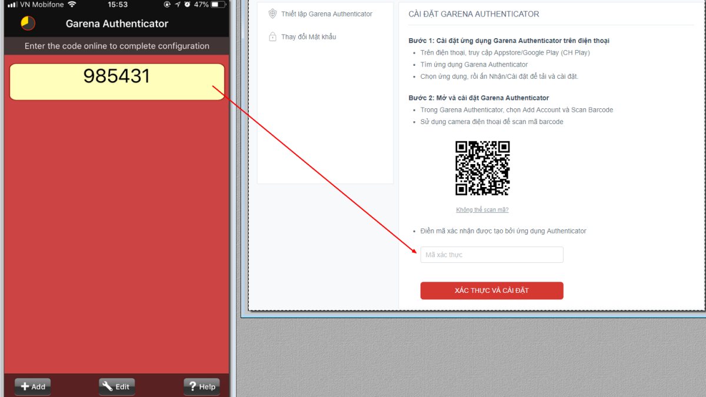This screenshot has width=706, height=397.
Task: Tap the orientation lock icon in status bar
Action: click(166, 5)
